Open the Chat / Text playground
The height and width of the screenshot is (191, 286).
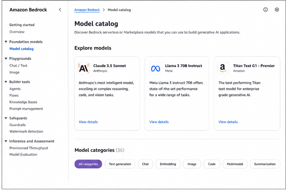[x=18, y=66]
